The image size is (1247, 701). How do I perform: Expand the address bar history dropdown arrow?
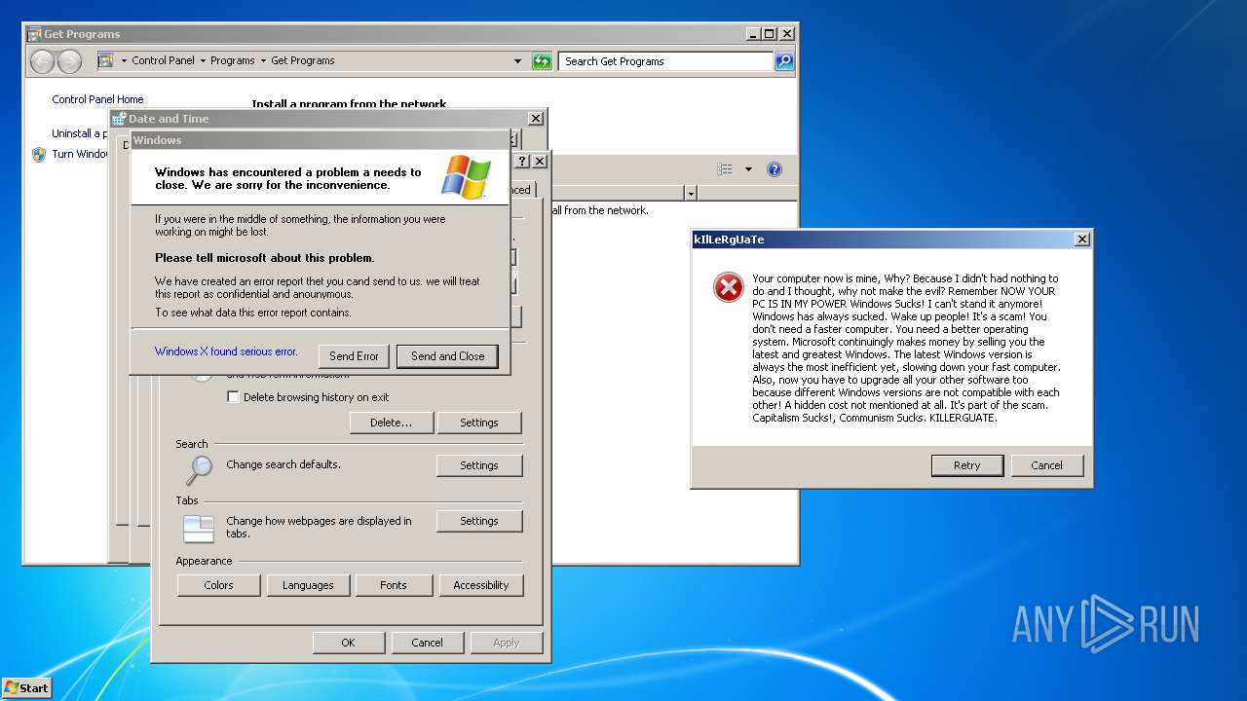517,61
